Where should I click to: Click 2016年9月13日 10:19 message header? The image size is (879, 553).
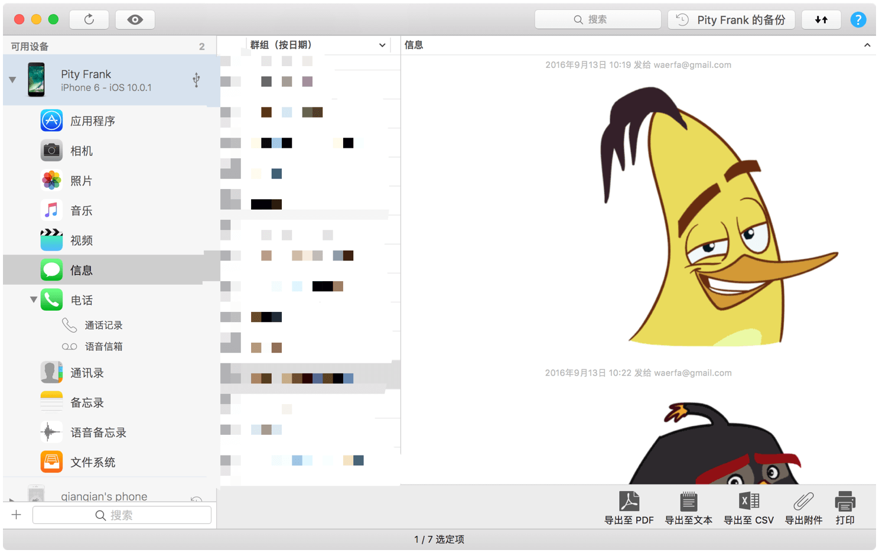tap(638, 65)
